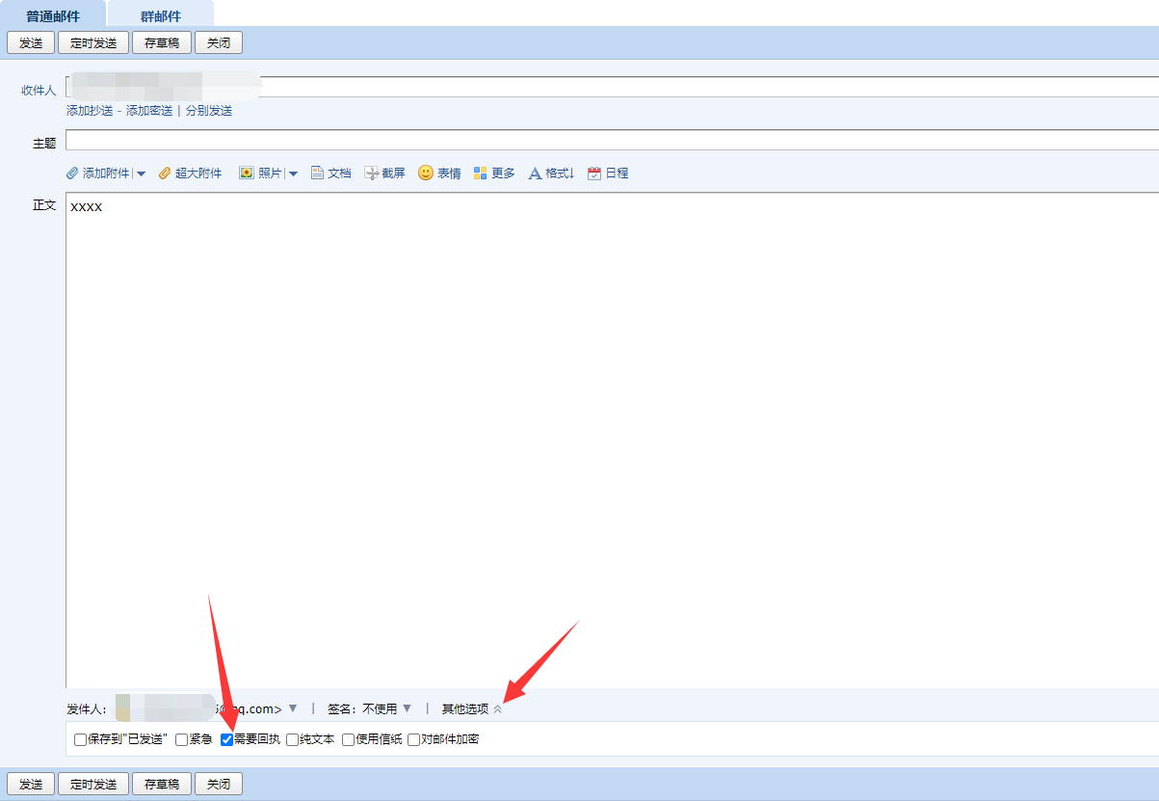Open the emoji (表情) smiley picker

coord(425,174)
